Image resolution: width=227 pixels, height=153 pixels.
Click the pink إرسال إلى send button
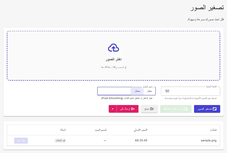pos(127,109)
